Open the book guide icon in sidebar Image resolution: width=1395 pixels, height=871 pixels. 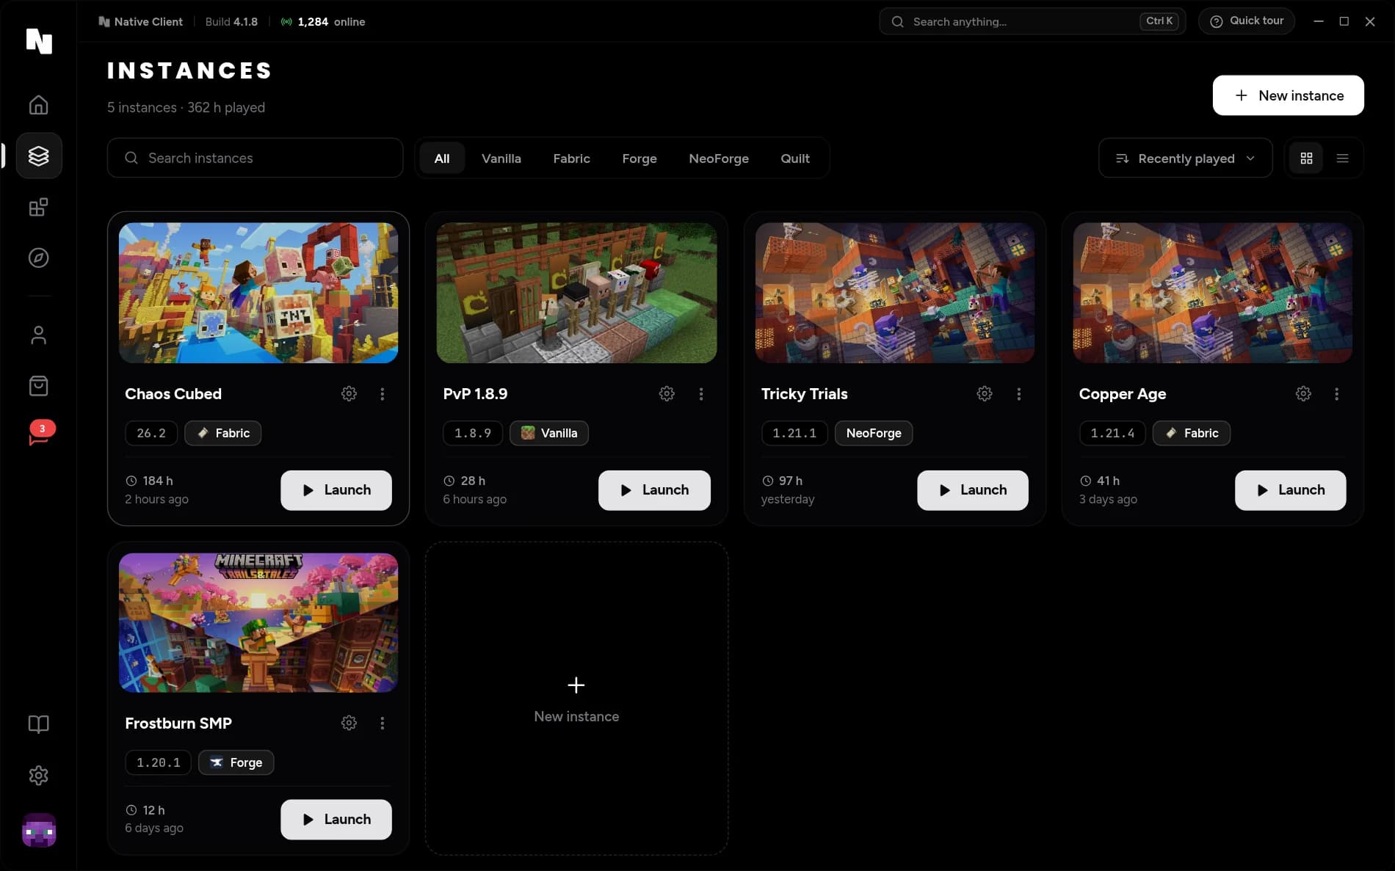point(38,724)
